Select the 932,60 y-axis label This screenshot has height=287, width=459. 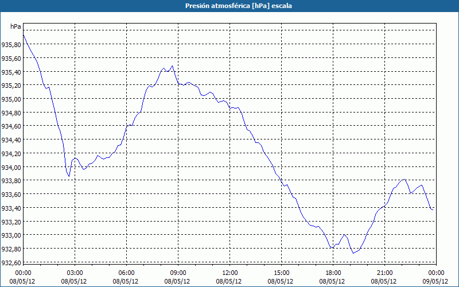point(11,262)
